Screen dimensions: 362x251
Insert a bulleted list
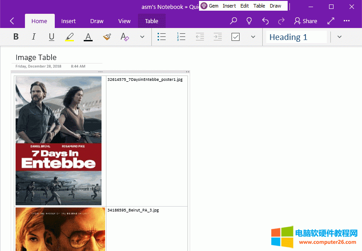(162, 37)
